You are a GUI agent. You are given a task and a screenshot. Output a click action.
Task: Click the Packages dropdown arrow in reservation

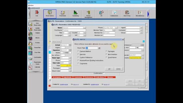pos(70,68)
